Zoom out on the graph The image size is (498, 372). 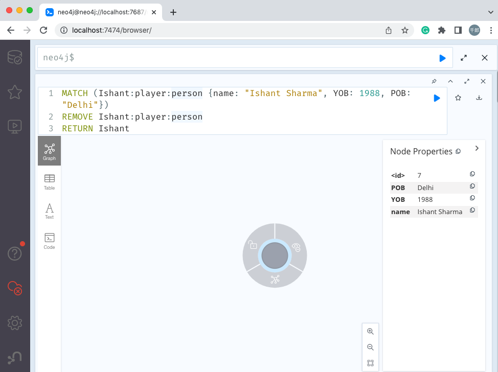click(370, 347)
